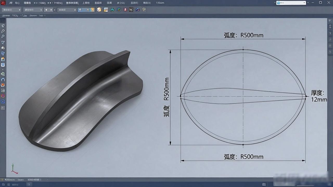Viewport: 333px width, 187px height.
Task: Select the trim-like tool, fourth in left sidebar
Action: 3,42
